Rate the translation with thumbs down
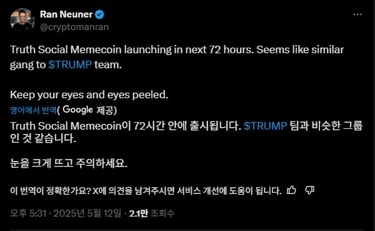The height and width of the screenshot is (231, 375). click(310, 190)
